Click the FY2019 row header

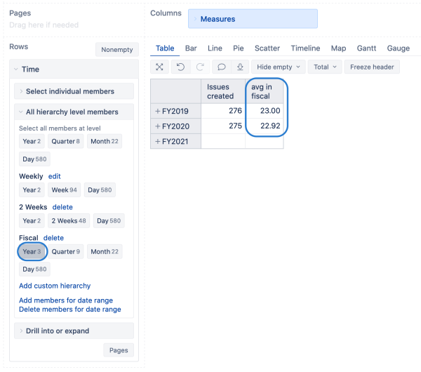click(x=176, y=111)
